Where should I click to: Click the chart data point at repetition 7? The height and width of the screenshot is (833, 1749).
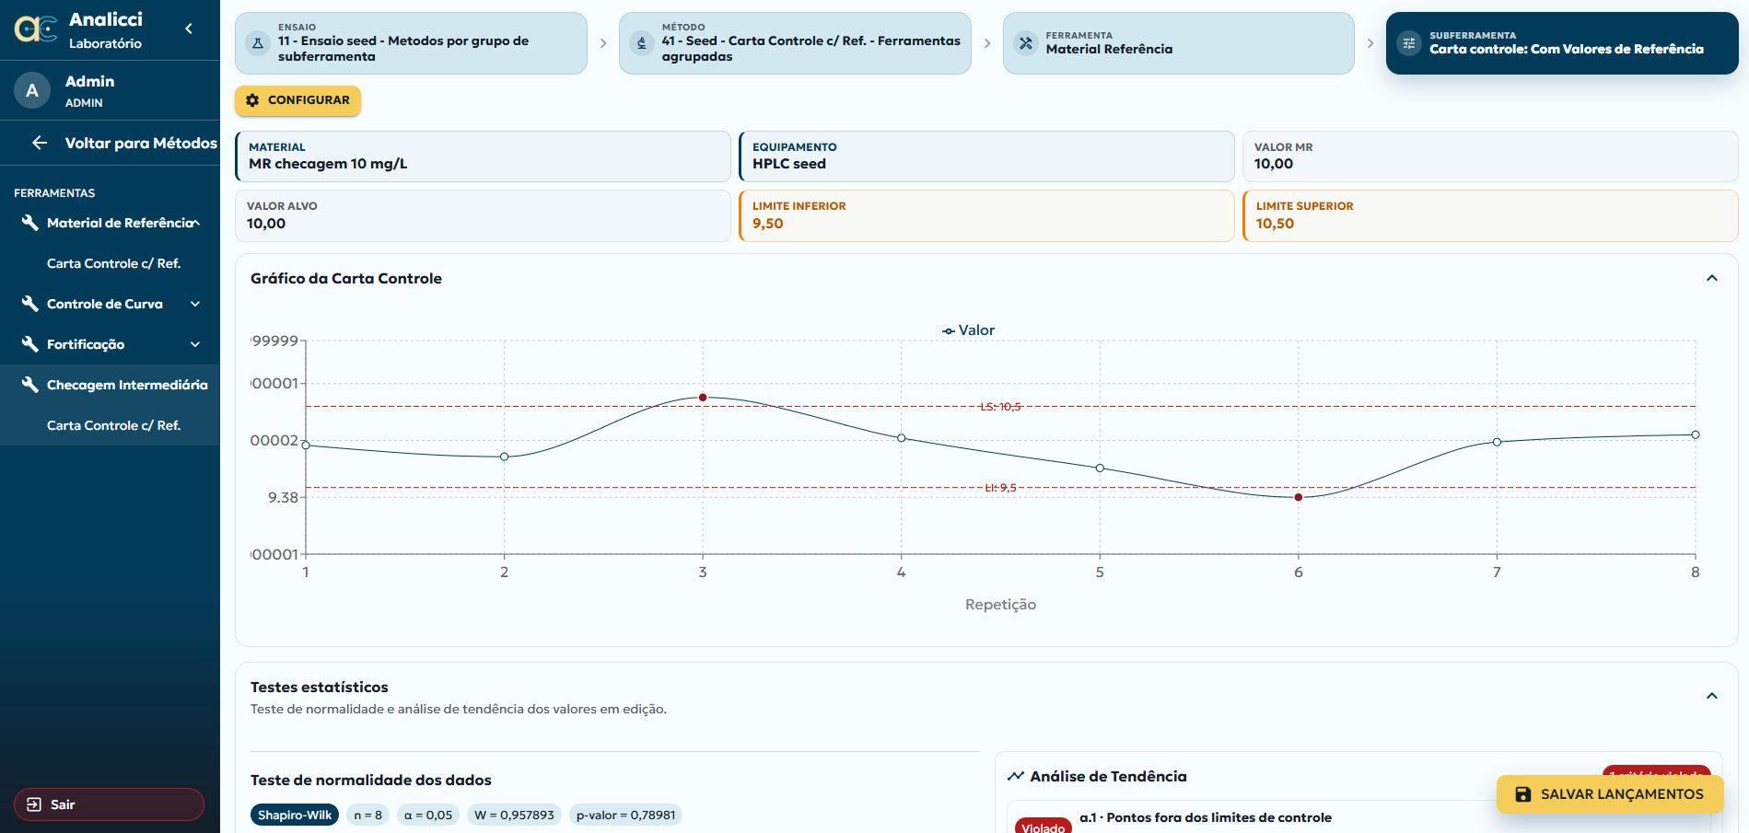pyautogui.click(x=1497, y=442)
